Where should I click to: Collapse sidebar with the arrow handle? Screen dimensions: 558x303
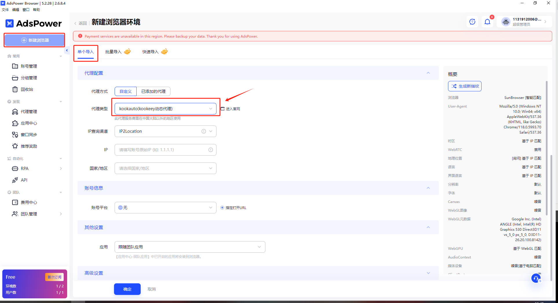click(67, 50)
